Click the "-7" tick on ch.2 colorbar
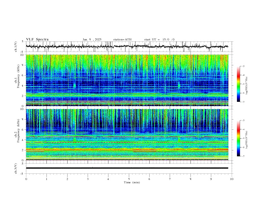 click(243, 156)
